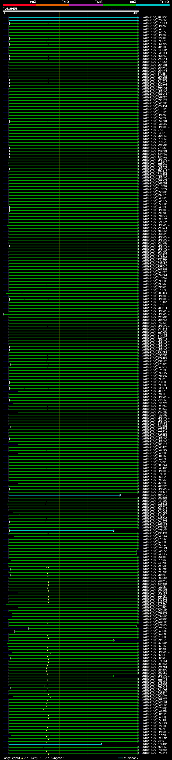
Task: Select hit label UniRef100_C1GPV3
Action: (x=154, y=679)
